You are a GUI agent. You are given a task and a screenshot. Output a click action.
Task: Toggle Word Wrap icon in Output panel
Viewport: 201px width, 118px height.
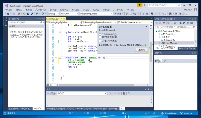[129, 93]
